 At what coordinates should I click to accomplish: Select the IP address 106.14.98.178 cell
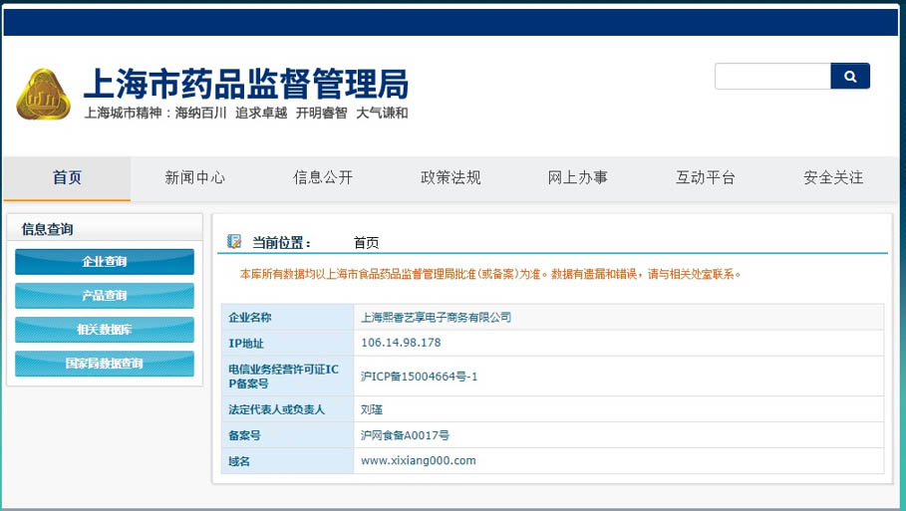click(401, 343)
